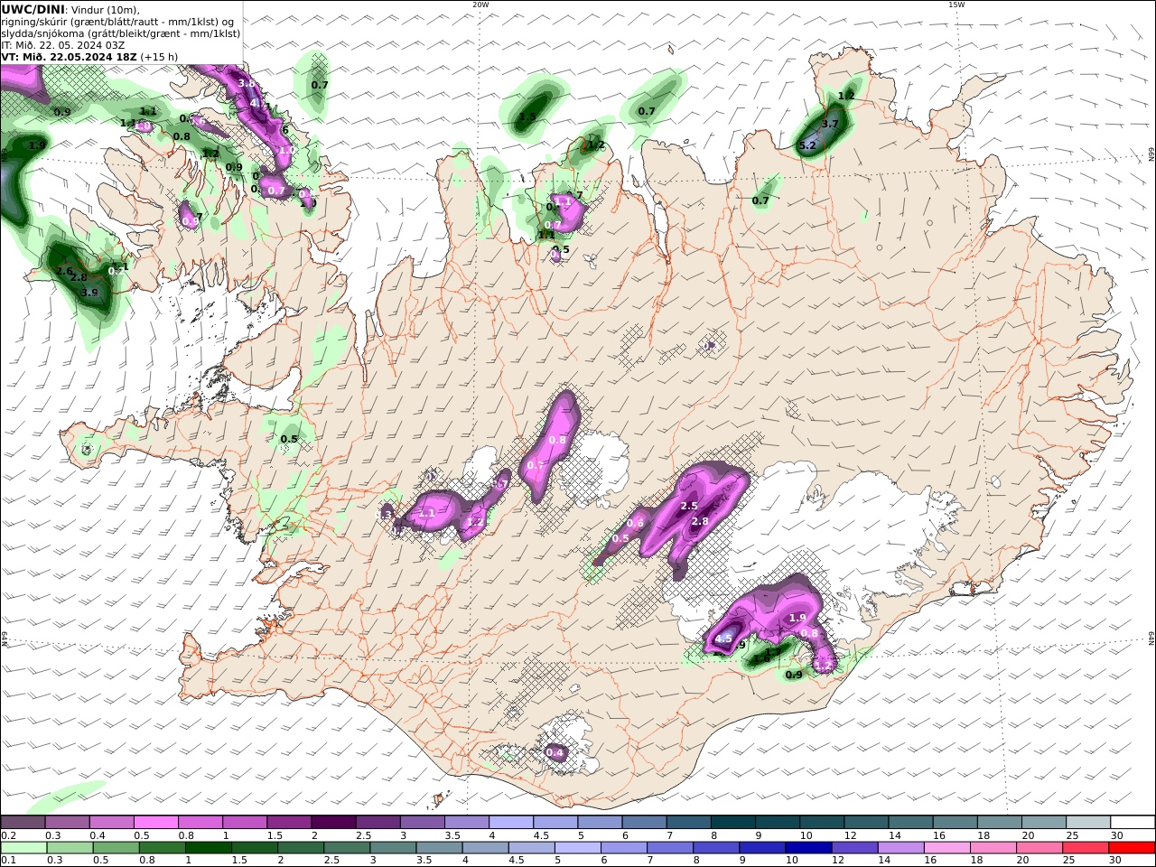Click the 2.5 snowfall value on the map

point(689,507)
